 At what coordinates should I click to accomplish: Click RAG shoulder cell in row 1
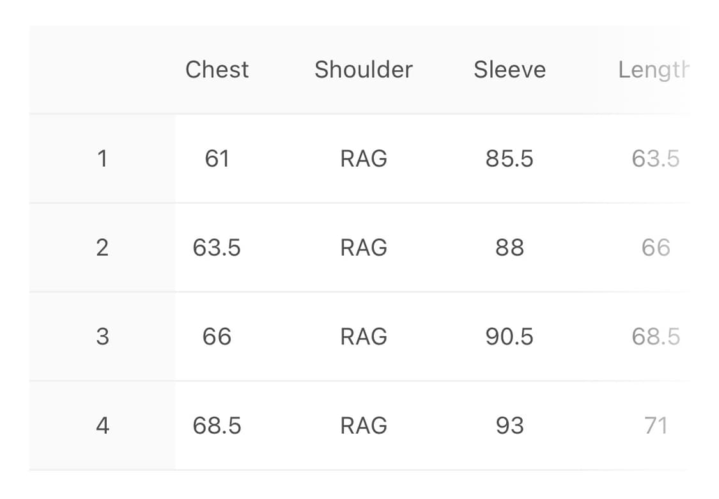click(x=363, y=158)
